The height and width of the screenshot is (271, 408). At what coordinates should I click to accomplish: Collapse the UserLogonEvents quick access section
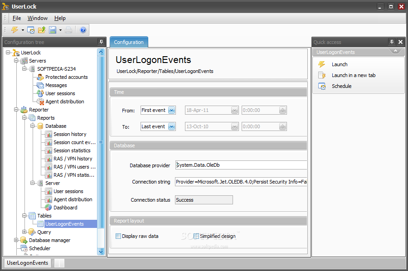(395, 51)
